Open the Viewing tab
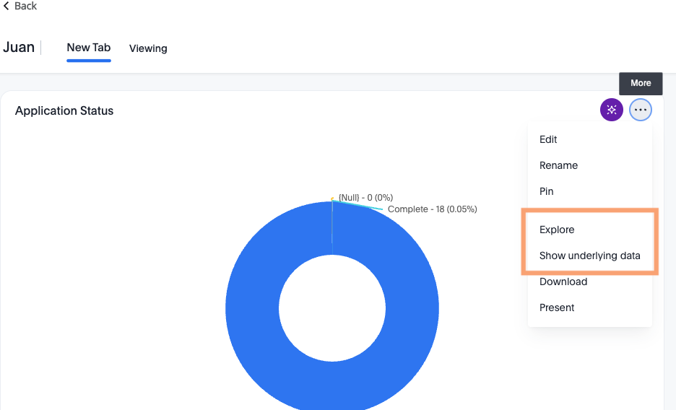The image size is (676, 410). (148, 48)
